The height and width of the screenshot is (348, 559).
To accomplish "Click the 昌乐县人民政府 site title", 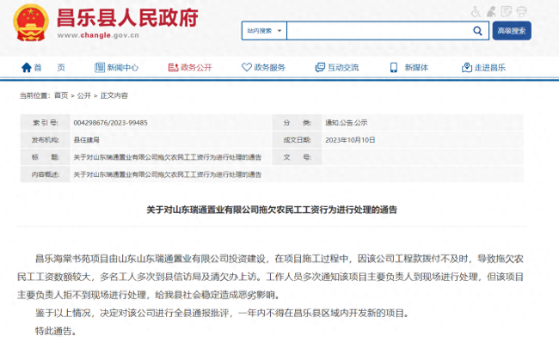I will pyautogui.click(x=127, y=18).
